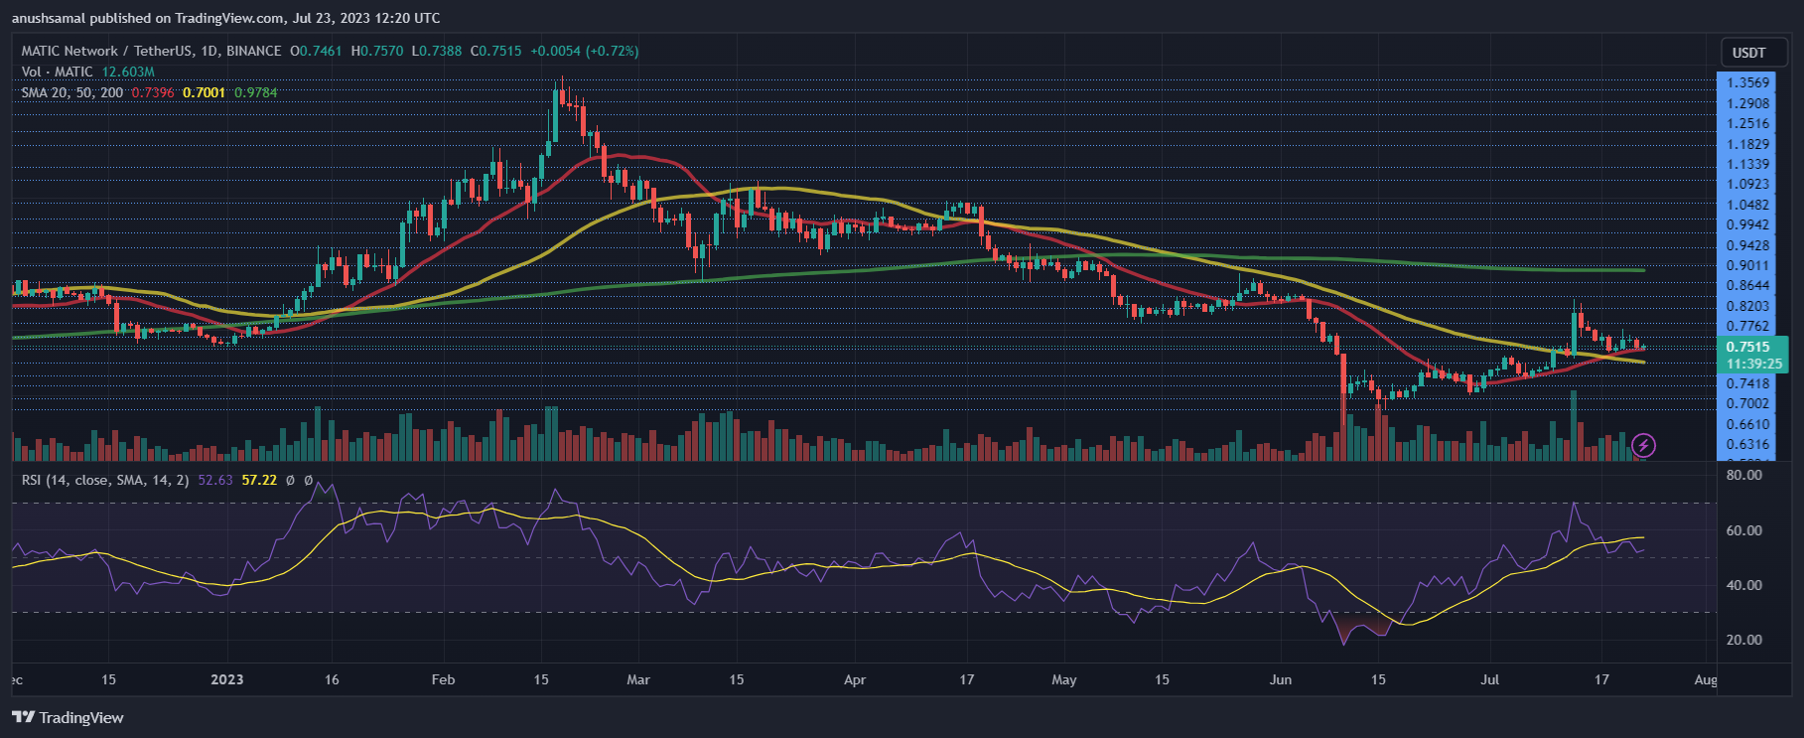The image size is (1804, 738).
Task: Click the yellow SMA value 0.7001
Action: pos(205,92)
